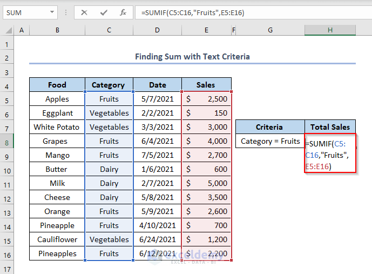Select the Category column heading cell
372x274 pixels.
109,85
